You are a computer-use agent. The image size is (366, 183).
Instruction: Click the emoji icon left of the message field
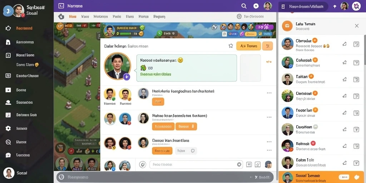tap(142, 164)
